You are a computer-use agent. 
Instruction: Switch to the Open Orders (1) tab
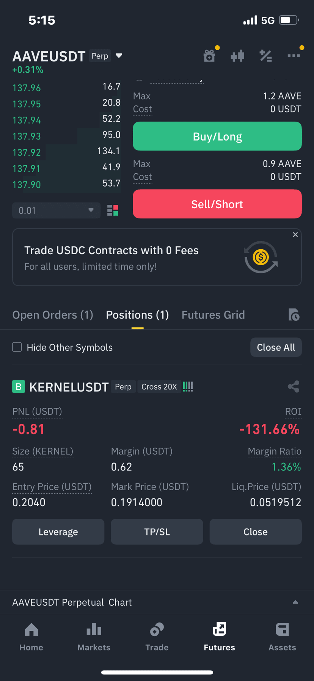(53, 315)
